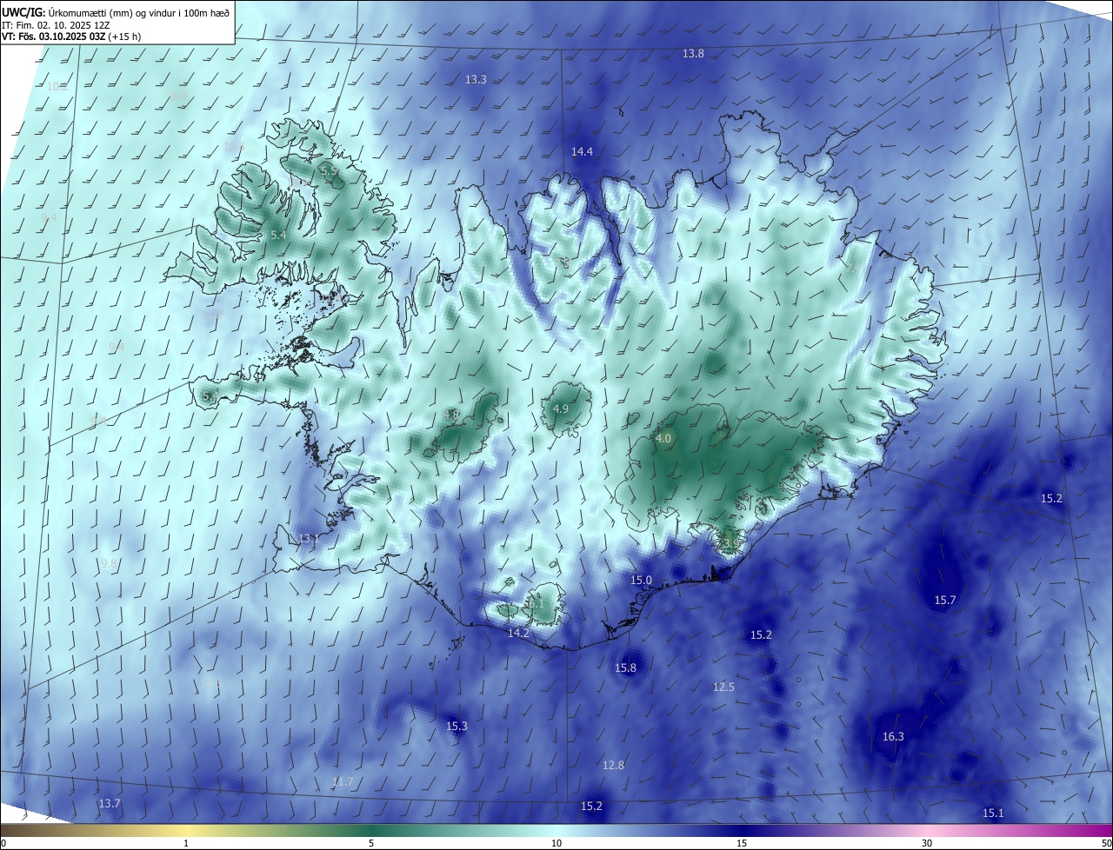Select the 12.8 value label
1113x850 pixels.
pyautogui.click(x=613, y=766)
